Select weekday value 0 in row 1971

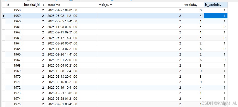193,82
